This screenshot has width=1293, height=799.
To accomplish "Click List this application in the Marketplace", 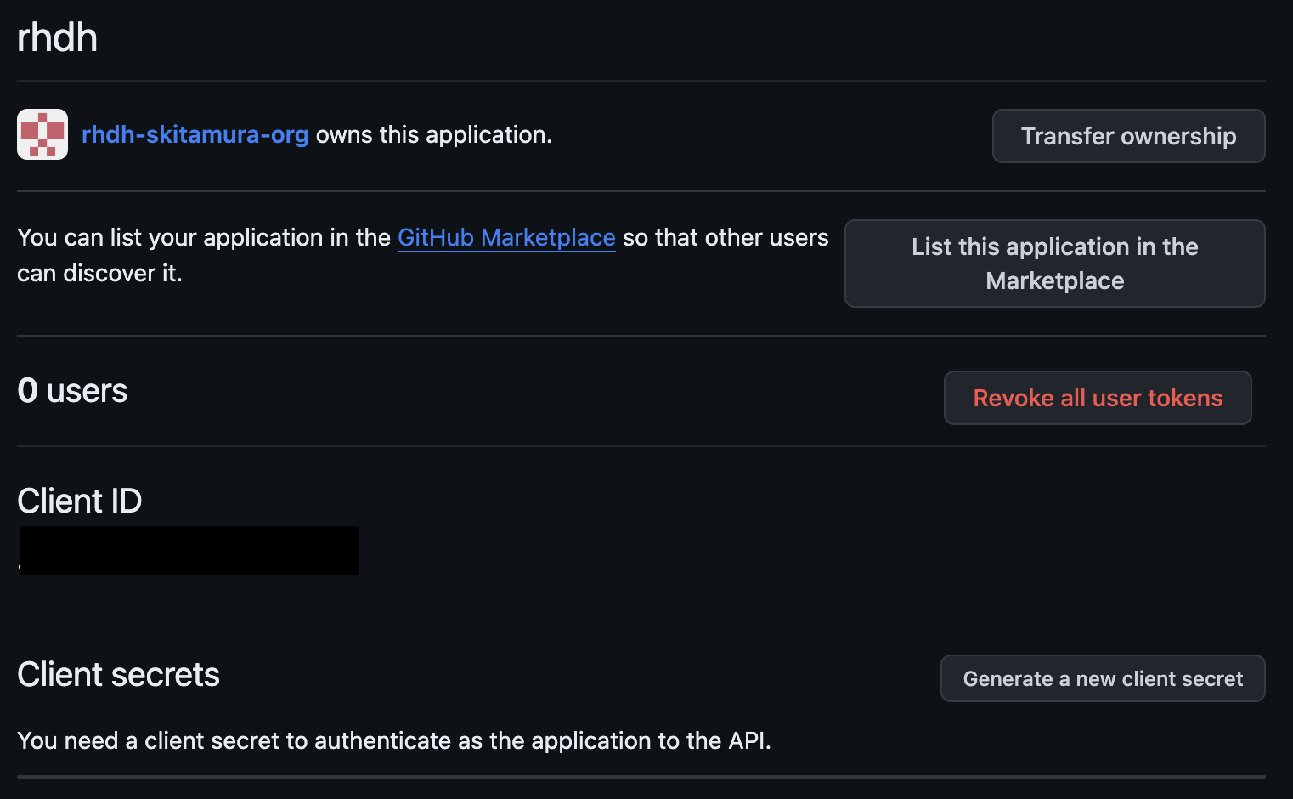I will [1054, 263].
